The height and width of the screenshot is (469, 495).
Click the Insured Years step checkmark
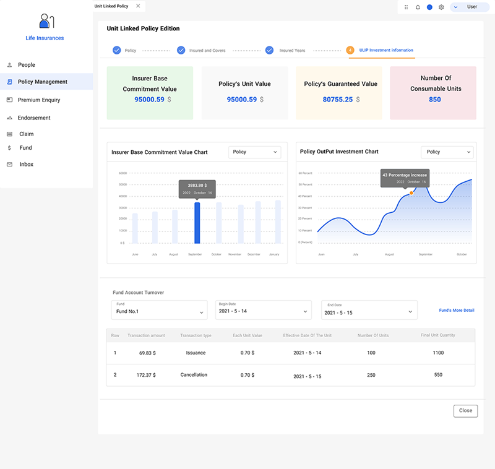(270, 50)
